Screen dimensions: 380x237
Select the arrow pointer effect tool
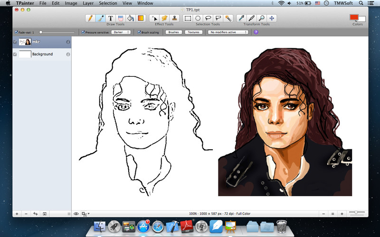(x=154, y=18)
